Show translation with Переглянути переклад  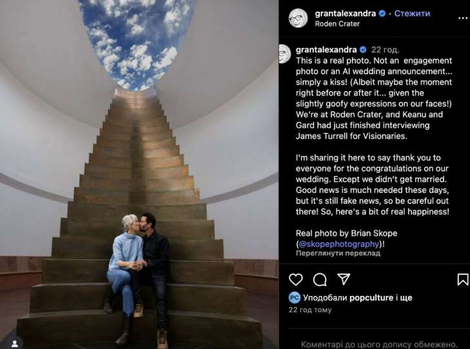[338, 254]
